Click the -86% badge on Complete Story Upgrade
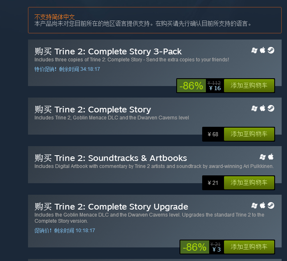287x261 pixels. click(195, 247)
